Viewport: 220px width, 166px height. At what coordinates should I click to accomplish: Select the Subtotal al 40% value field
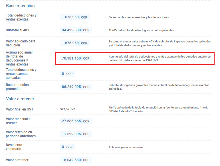76,30
